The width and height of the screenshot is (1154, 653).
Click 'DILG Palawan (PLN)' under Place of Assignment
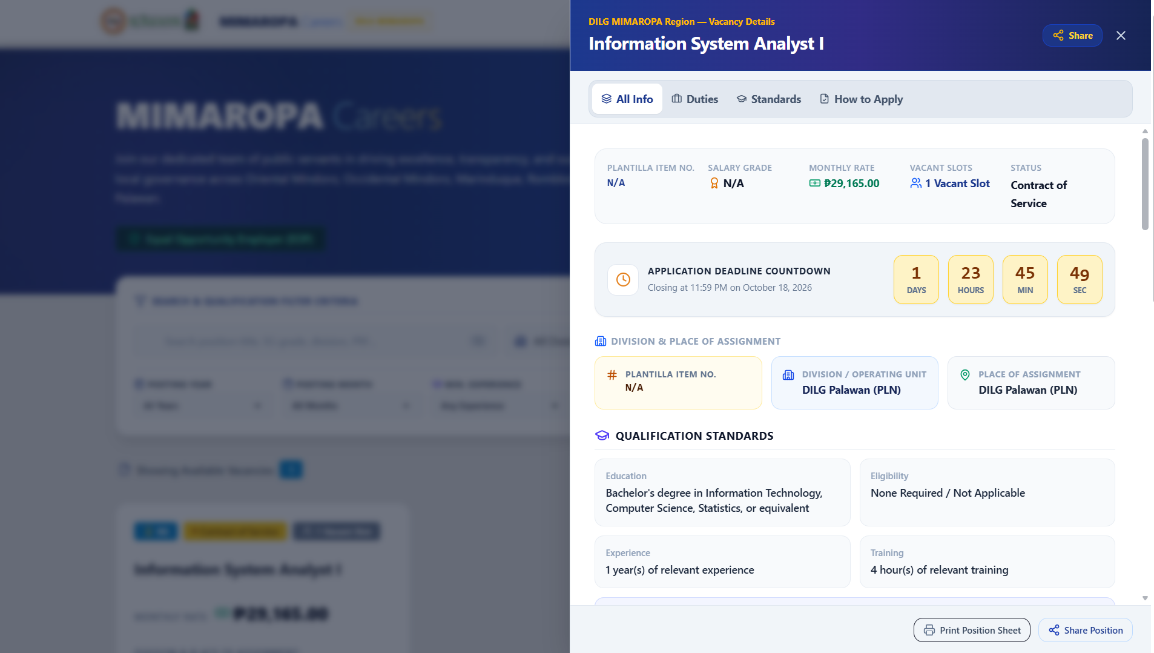tap(1027, 390)
